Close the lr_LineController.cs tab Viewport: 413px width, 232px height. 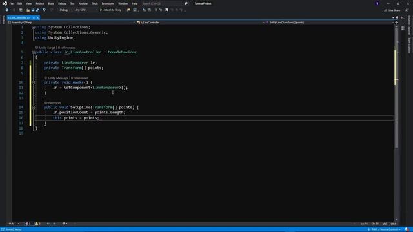37,17
